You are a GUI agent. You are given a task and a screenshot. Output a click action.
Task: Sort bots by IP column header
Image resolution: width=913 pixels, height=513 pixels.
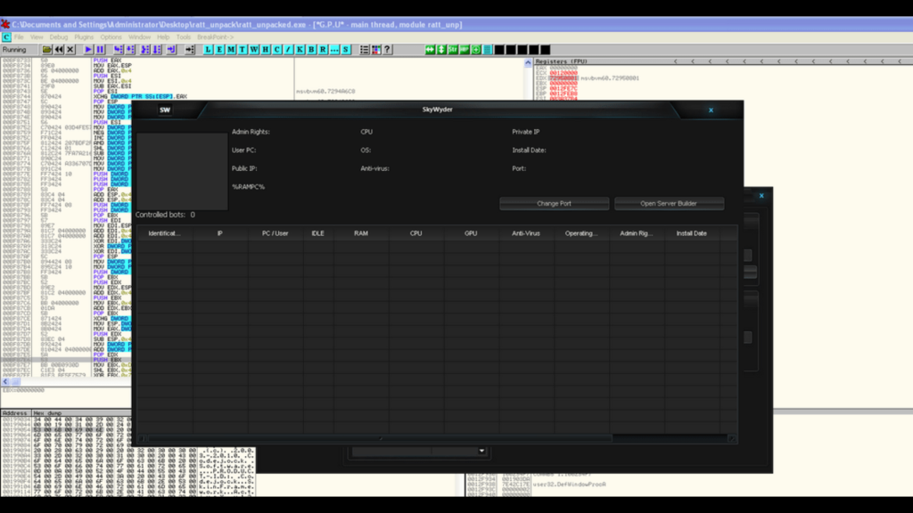[220, 233]
